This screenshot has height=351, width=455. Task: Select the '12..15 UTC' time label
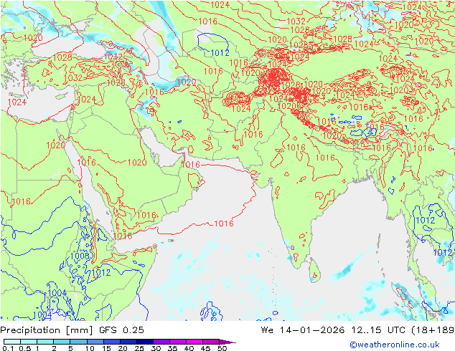(x=378, y=330)
